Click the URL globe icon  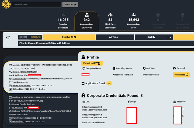(84, 102)
